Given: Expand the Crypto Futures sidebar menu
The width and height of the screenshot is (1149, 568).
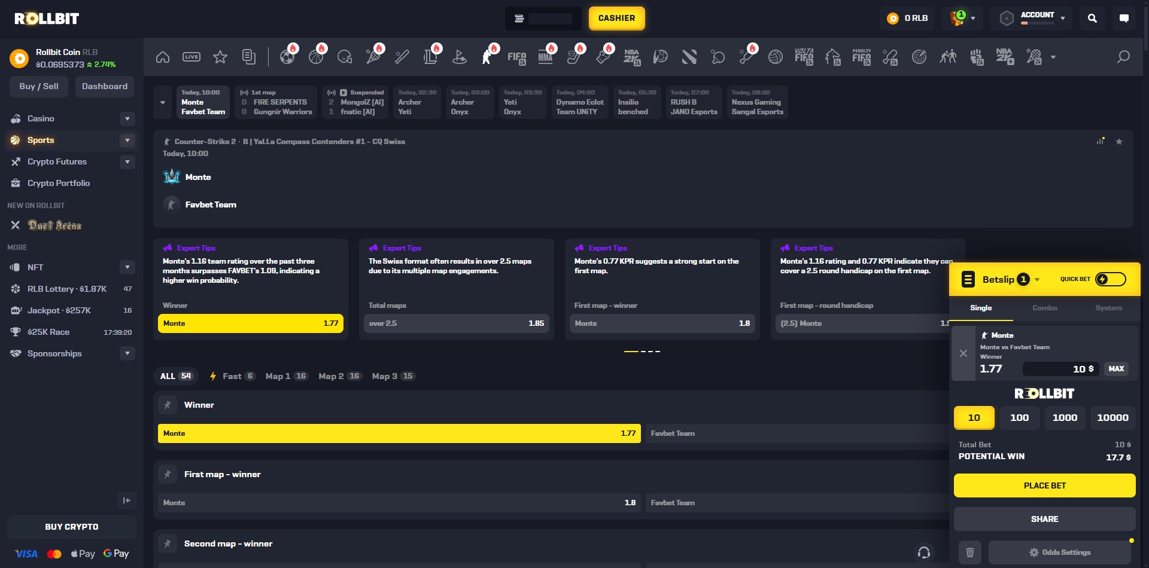Looking at the screenshot, I should [x=127, y=161].
